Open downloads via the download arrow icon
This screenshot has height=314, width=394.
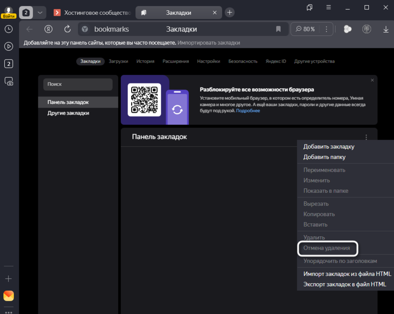tap(386, 29)
